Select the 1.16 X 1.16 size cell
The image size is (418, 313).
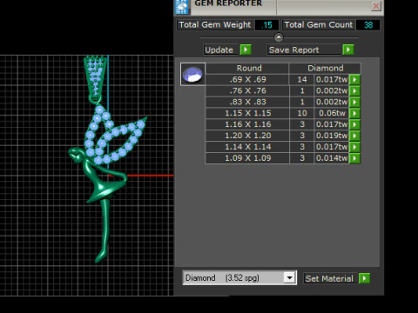[x=247, y=124]
